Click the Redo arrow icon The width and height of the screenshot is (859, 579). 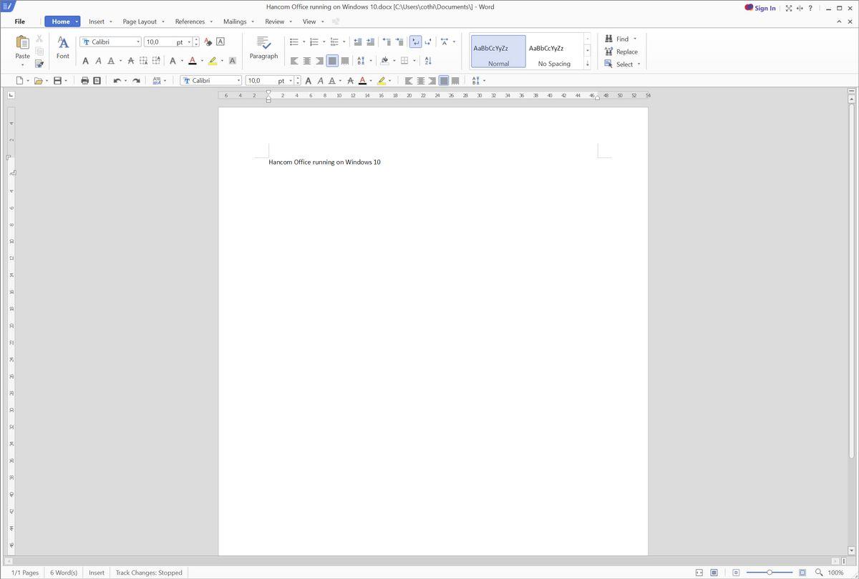pos(136,81)
